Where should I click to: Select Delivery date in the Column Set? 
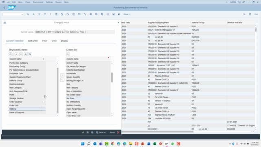click(x=88, y=63)
